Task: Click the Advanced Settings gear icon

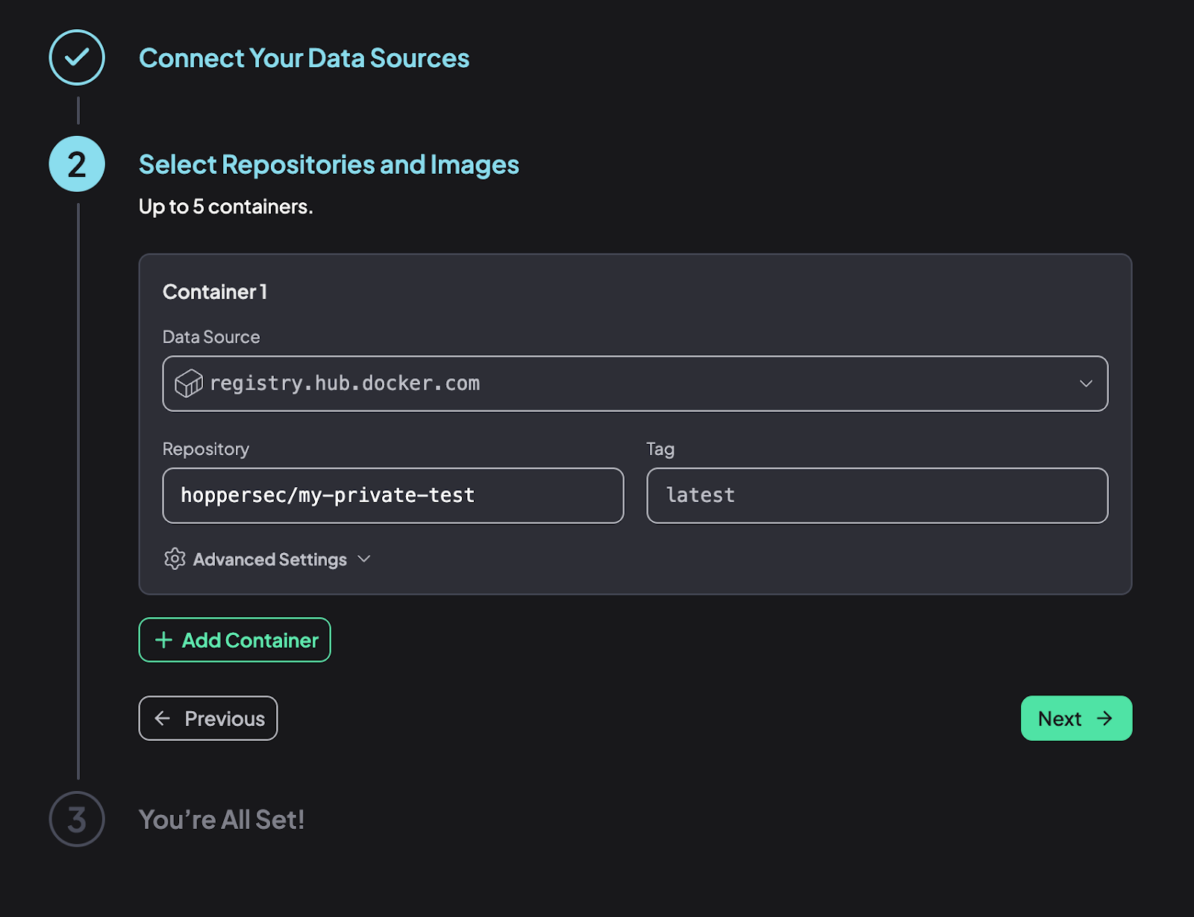Action: (x=175, y=559)
